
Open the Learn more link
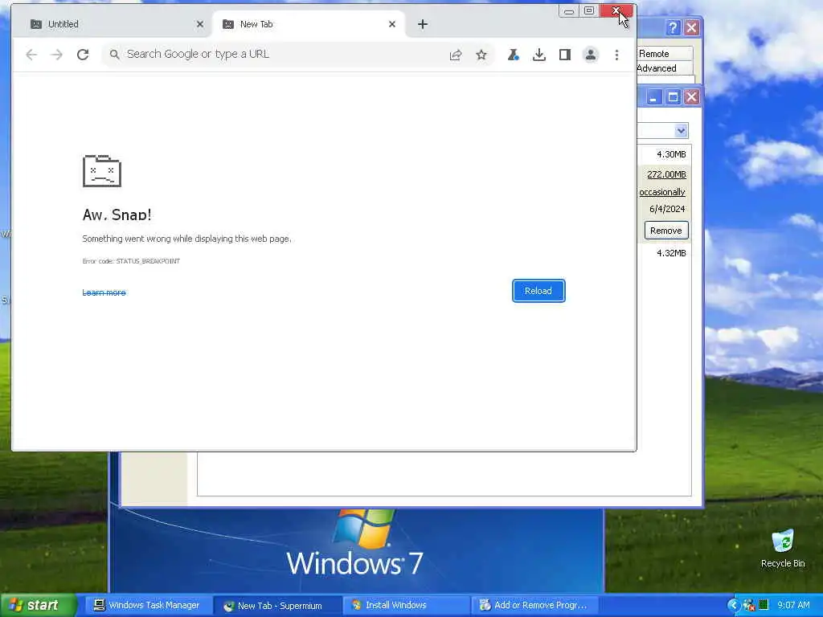point(104,292)
